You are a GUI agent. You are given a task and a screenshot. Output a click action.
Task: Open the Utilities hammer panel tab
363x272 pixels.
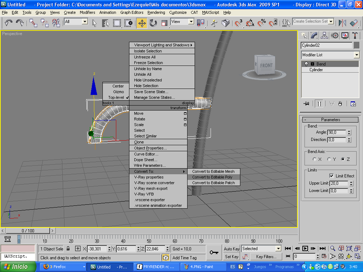355,35
